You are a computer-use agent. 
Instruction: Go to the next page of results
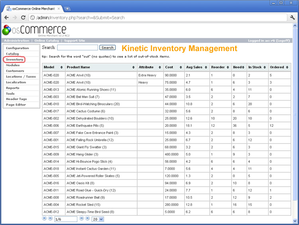coord(81,218)
